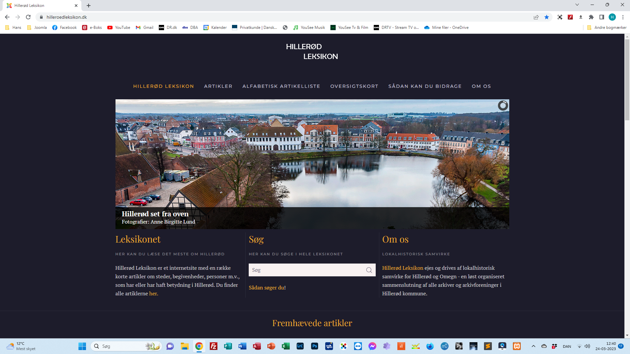The height and width of the screenshot is (354, 630).
Task: Expand Andre bogmærker folder
Action: (607, 28)
